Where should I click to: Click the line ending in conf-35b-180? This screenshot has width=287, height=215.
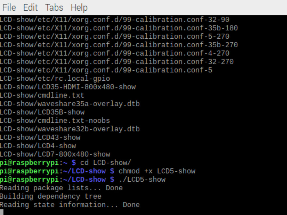pos(119,28)
